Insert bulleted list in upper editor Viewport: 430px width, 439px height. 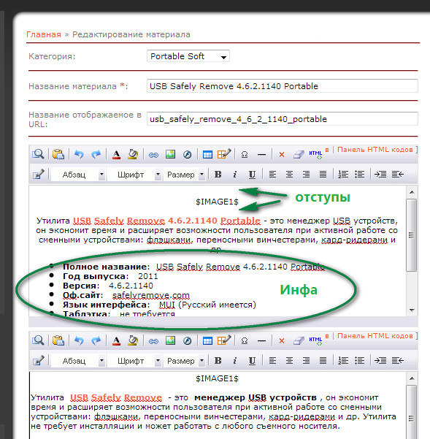[359, 175]
